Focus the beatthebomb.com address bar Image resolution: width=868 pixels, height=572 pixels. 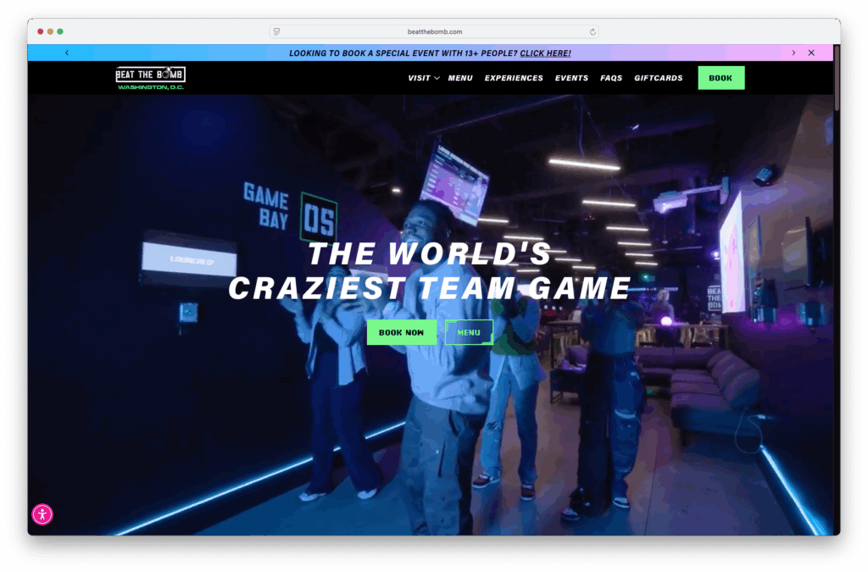(434, 31)
